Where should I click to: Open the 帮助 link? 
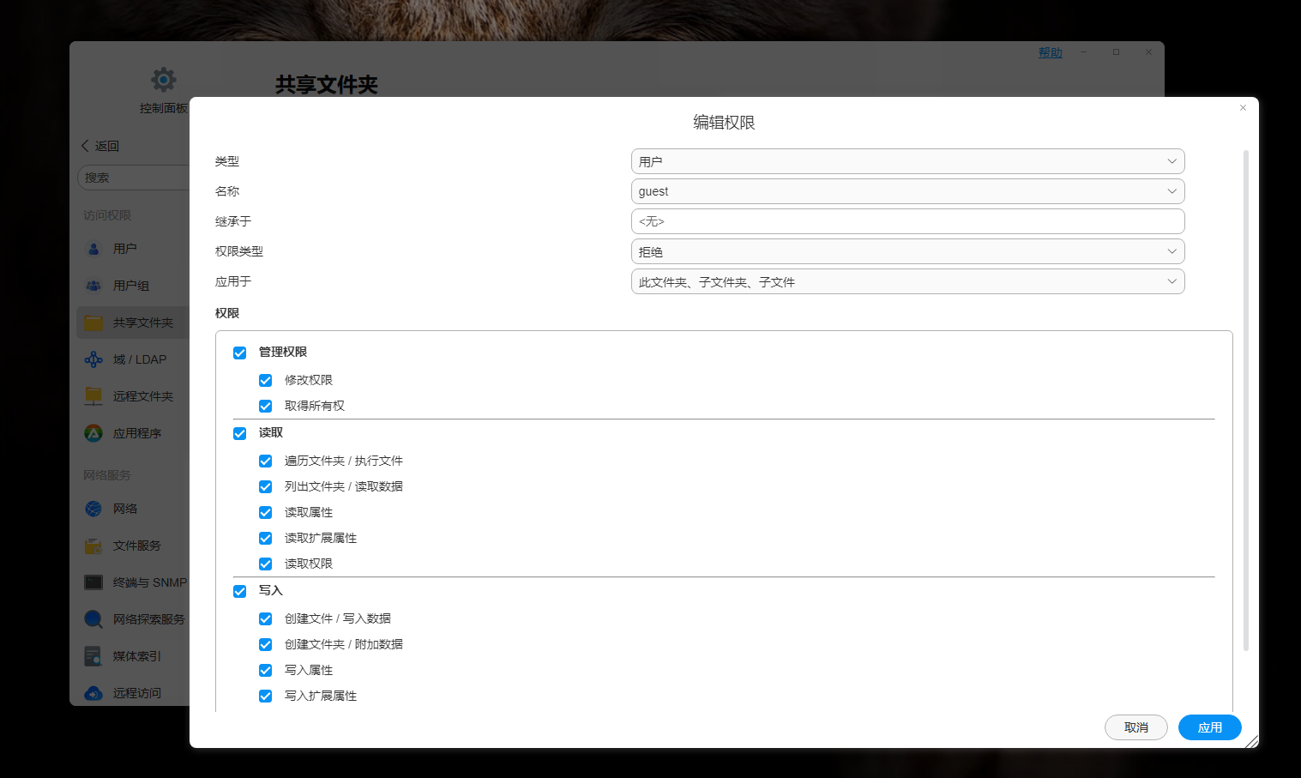point(1050,52)
